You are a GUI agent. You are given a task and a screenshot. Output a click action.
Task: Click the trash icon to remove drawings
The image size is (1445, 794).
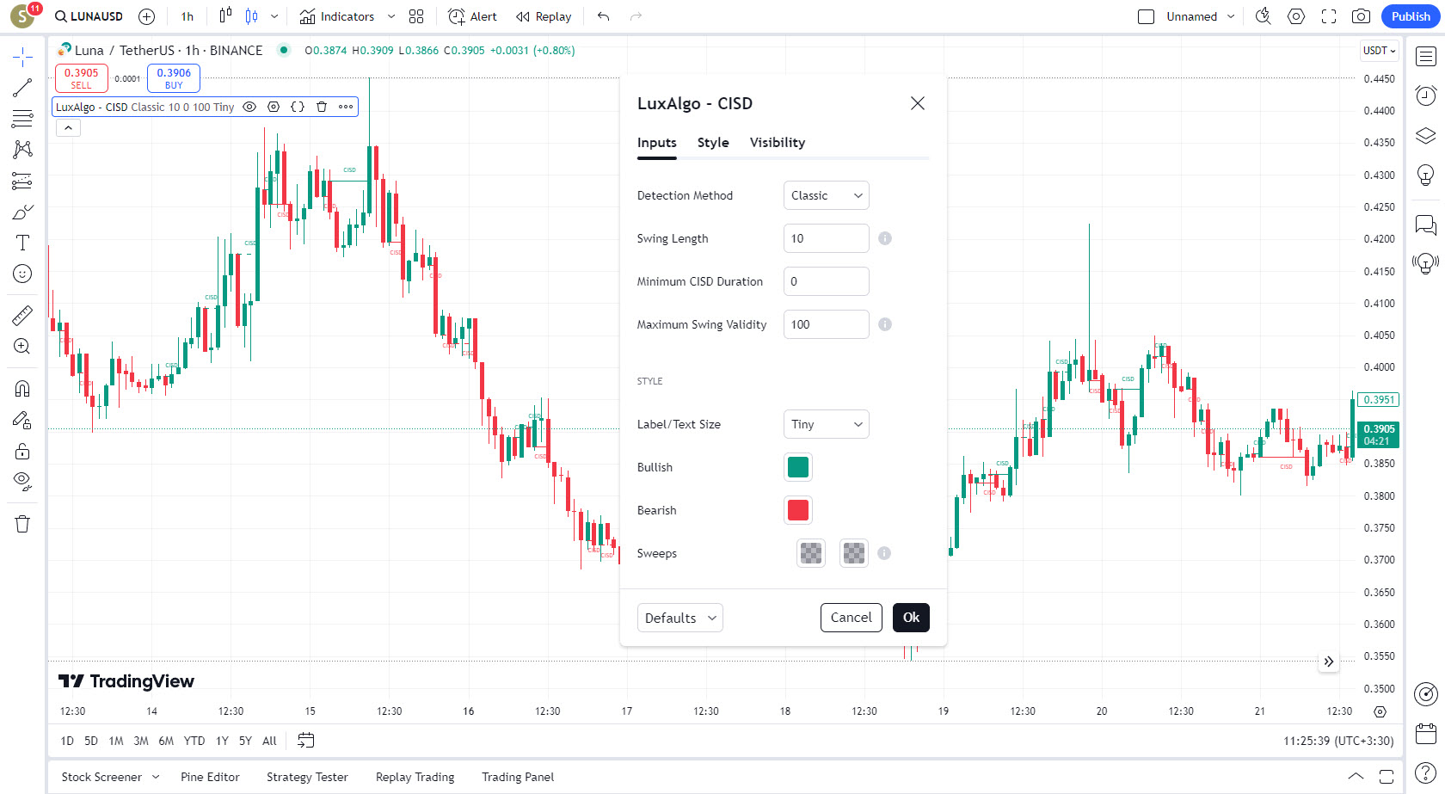pyautogui.click(x=22, y=524)
